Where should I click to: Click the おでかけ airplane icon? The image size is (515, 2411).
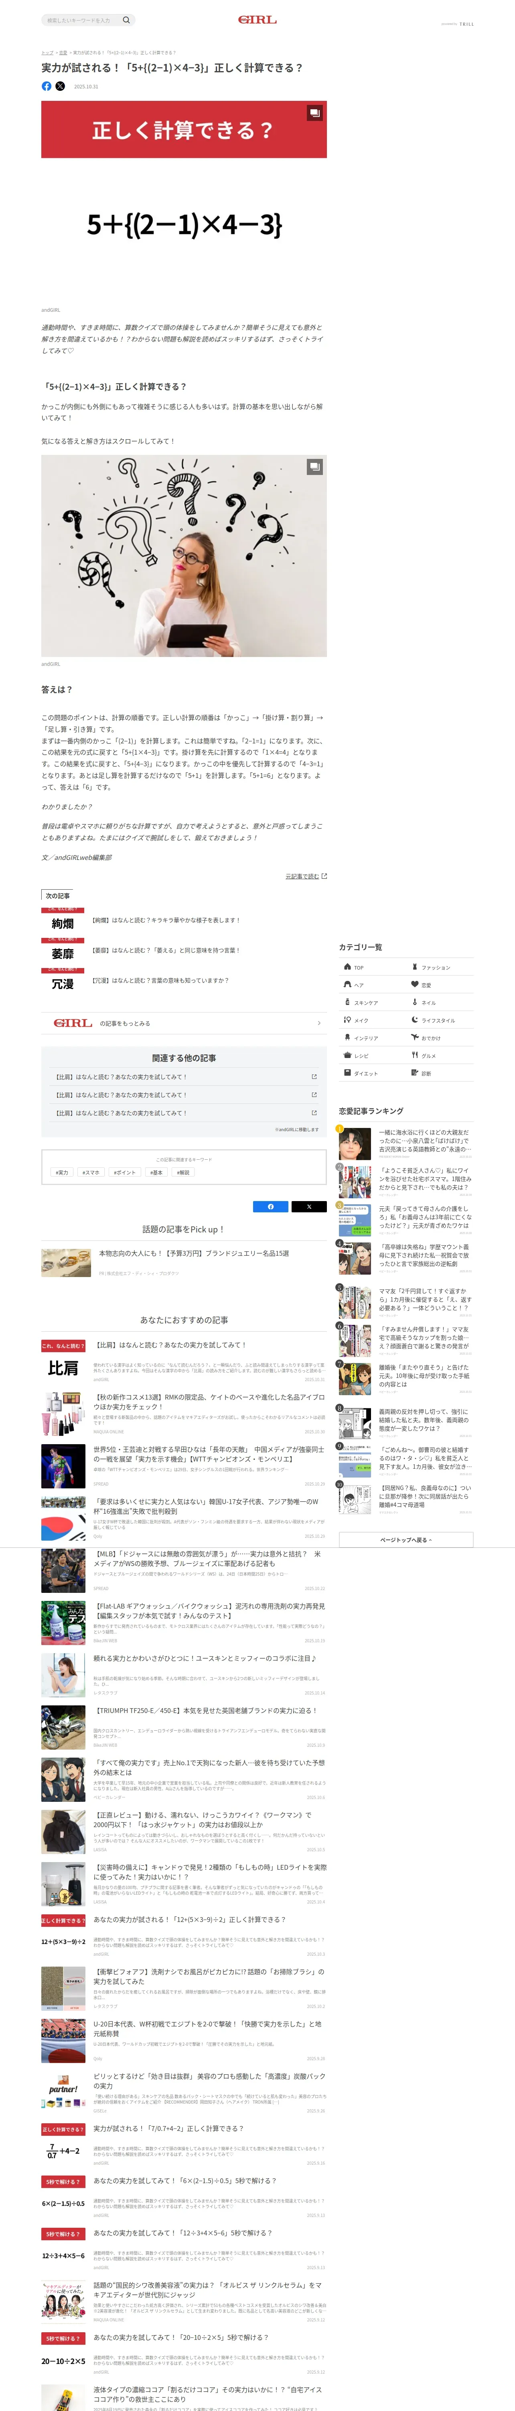click(415, 1038)
